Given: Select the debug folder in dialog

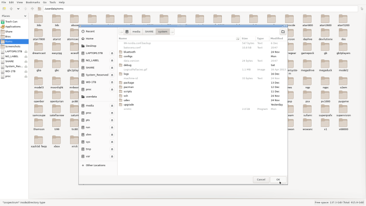Looking at the screenshot, I should [202, 65].
